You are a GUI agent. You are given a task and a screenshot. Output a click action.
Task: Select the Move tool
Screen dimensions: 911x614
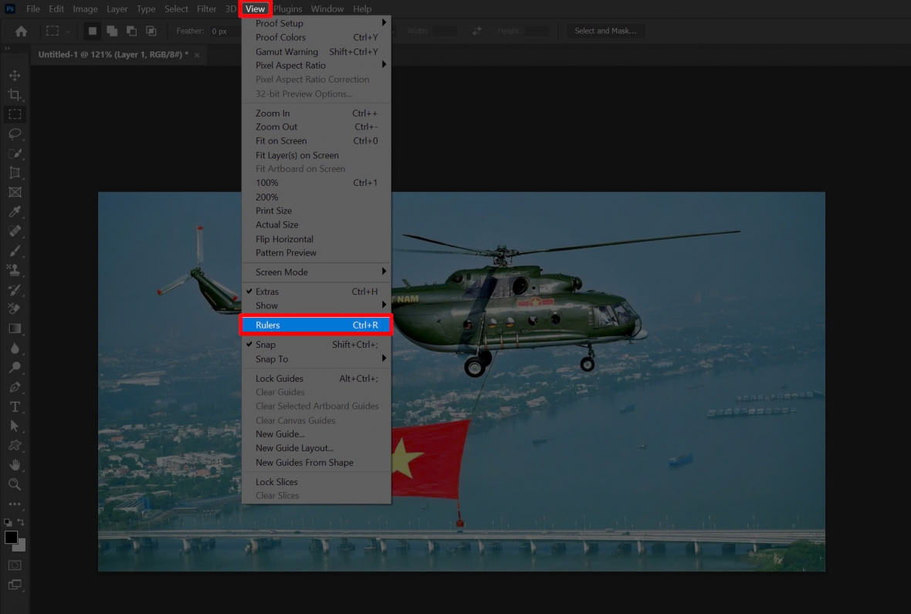(15, 76)
